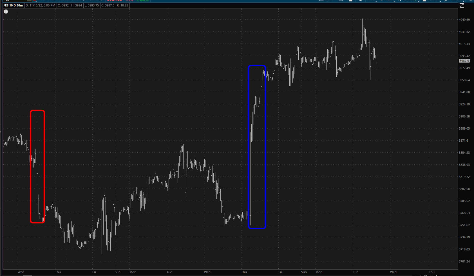Click the 3751.62 price axis label
Viewport: 474px width, 276px height.
464,225
